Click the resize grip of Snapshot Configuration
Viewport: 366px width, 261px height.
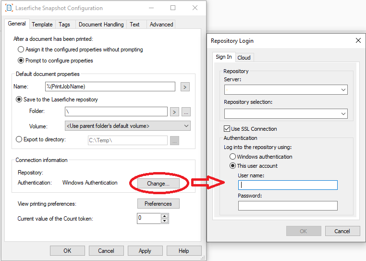[203, 258]
